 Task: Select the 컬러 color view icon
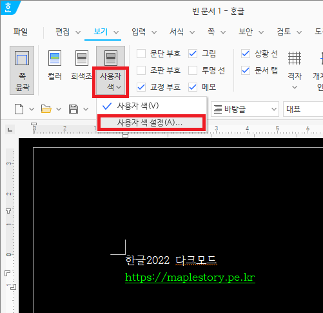coord(55,58)
